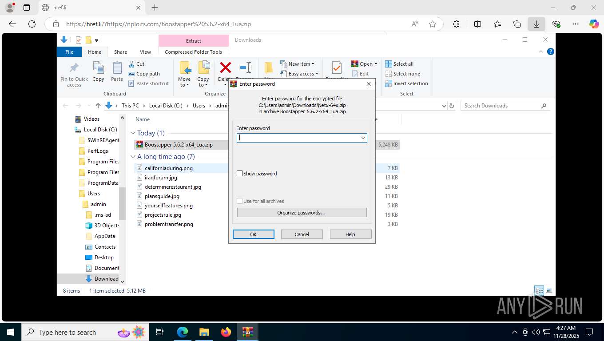Toggle Show password checkbox
The width and height of the screenshot is (604, 341).
pyautogui.click(x=240, y=174)
